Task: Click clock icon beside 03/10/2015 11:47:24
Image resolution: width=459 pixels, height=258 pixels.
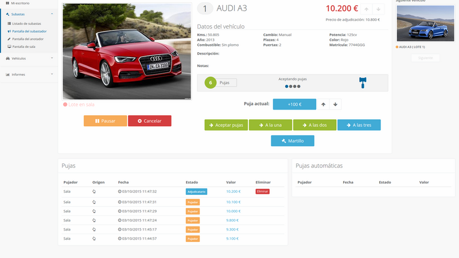Action: pyautogui.click(x=120, y=220)
